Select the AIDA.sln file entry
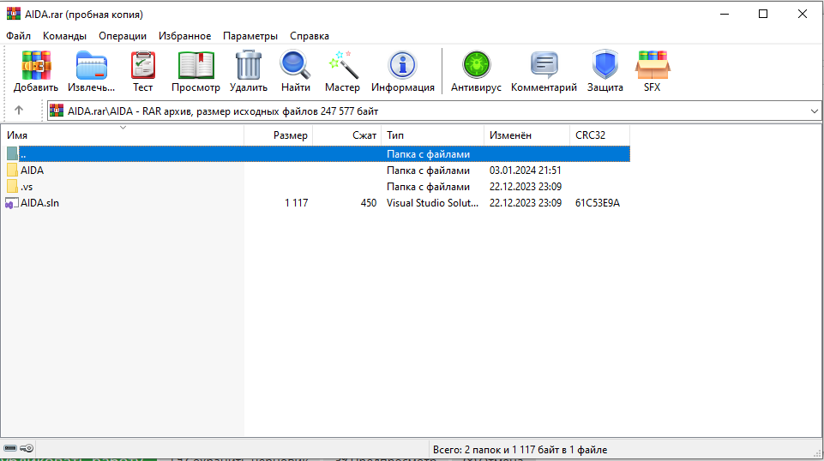The width and height of the screenshot is (824, 461). [x=40, y=203]
